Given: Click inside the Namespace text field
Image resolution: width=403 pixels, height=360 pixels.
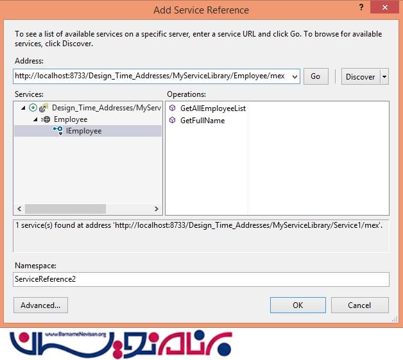Looking at the screenshot, I should pyautogui.click(x=201, y=279).
